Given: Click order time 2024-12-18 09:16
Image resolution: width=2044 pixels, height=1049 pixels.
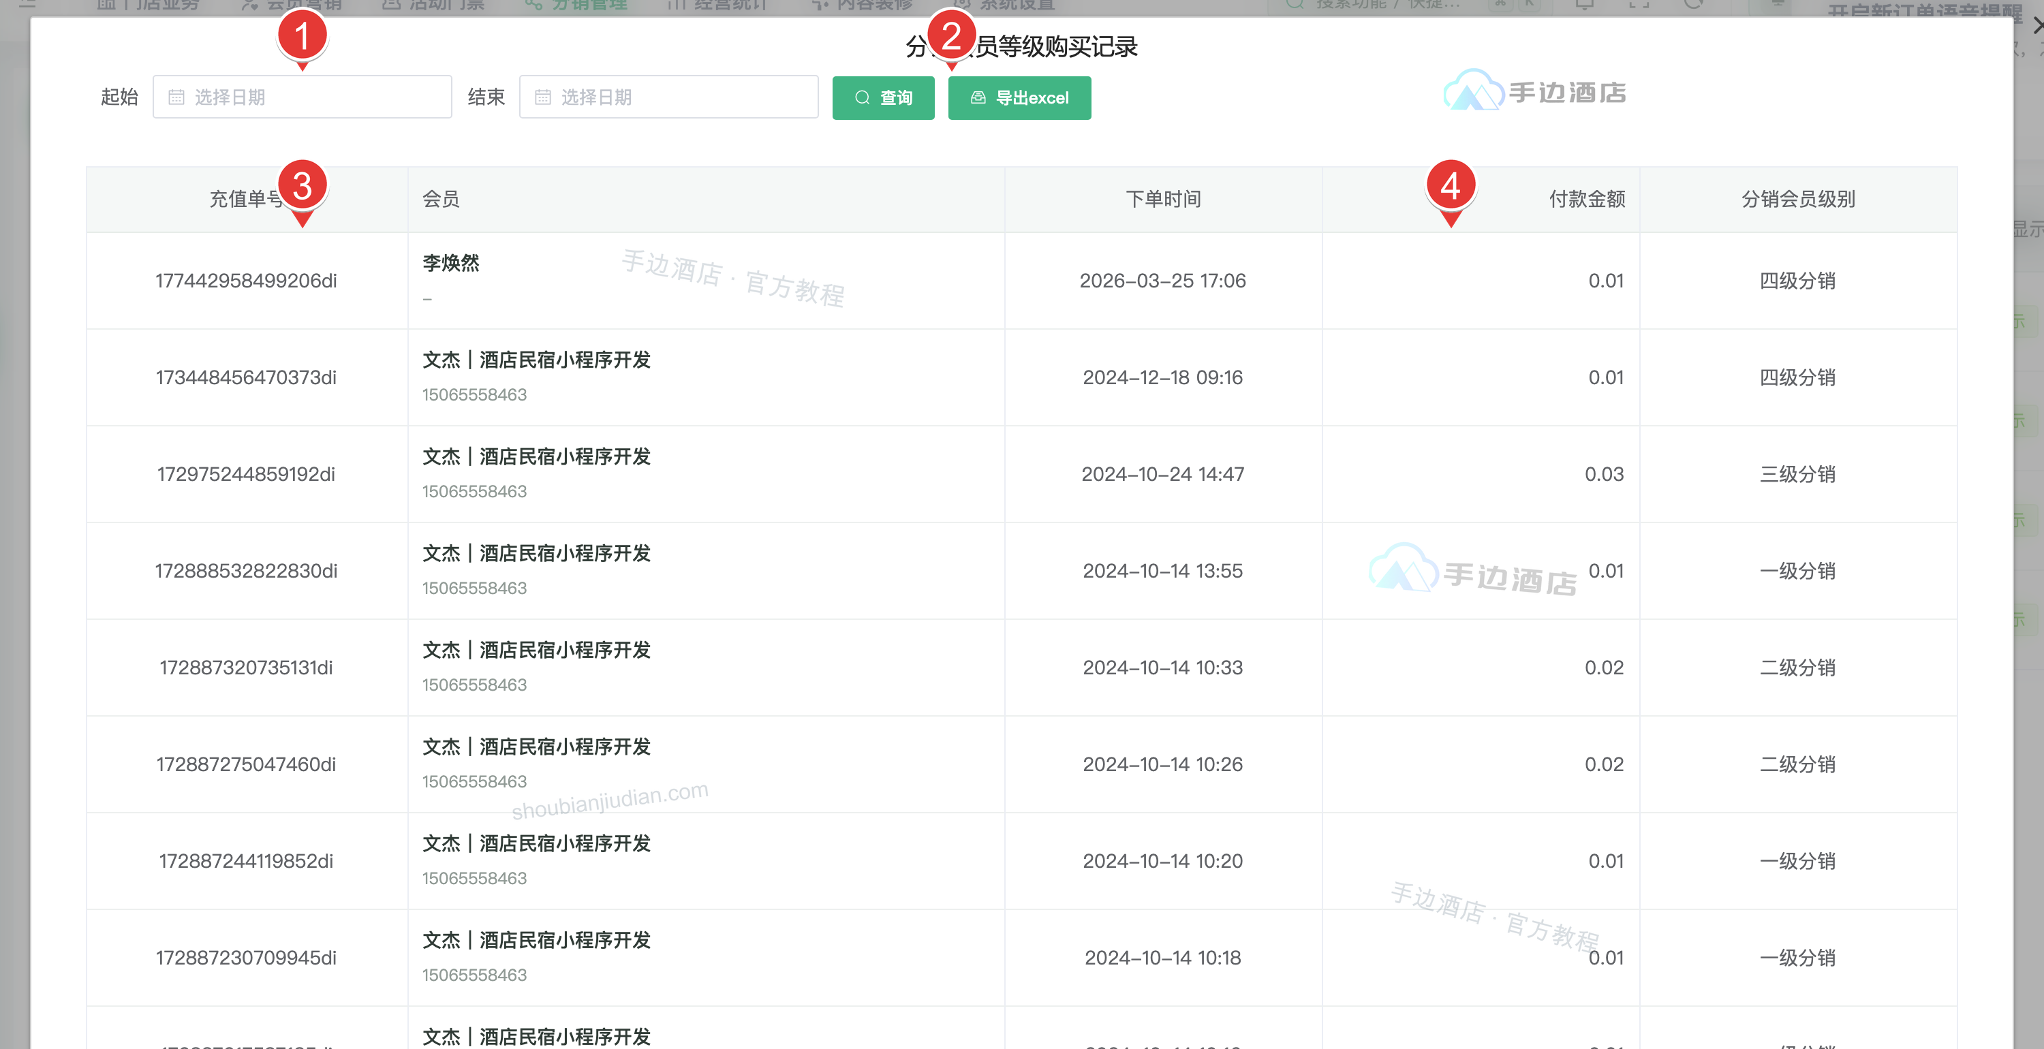Looking at the screenshot, I should 1163,377.
